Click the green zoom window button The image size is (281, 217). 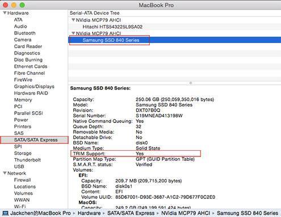click(x=22, y=5)
